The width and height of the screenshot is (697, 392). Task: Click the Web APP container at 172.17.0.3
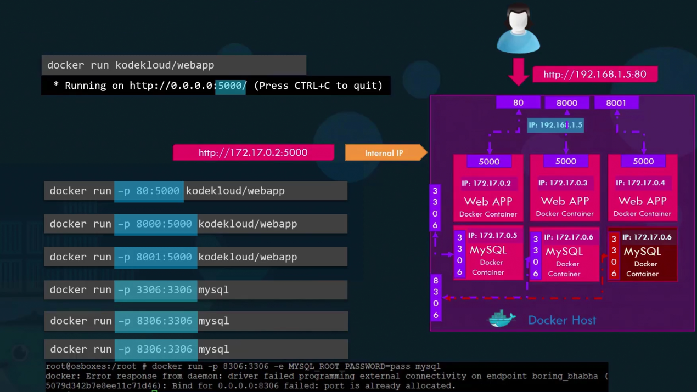coord(565,188)
